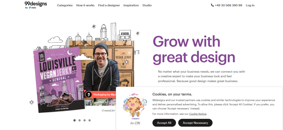Screen dimensions: 283x130
Task: Open the Categories menu
Action: click(65, 6)
